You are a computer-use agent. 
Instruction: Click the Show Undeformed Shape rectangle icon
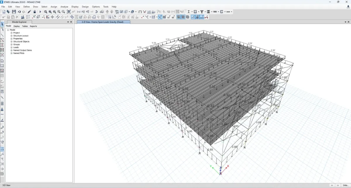tap(140, 12)
